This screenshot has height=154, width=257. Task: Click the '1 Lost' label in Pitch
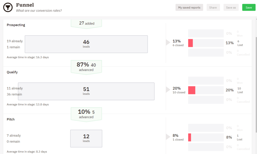(239, 137)
